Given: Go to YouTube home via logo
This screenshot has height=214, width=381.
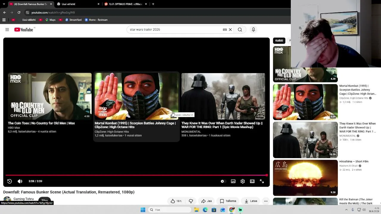Looking at the screenshot, I should [24, 29].
